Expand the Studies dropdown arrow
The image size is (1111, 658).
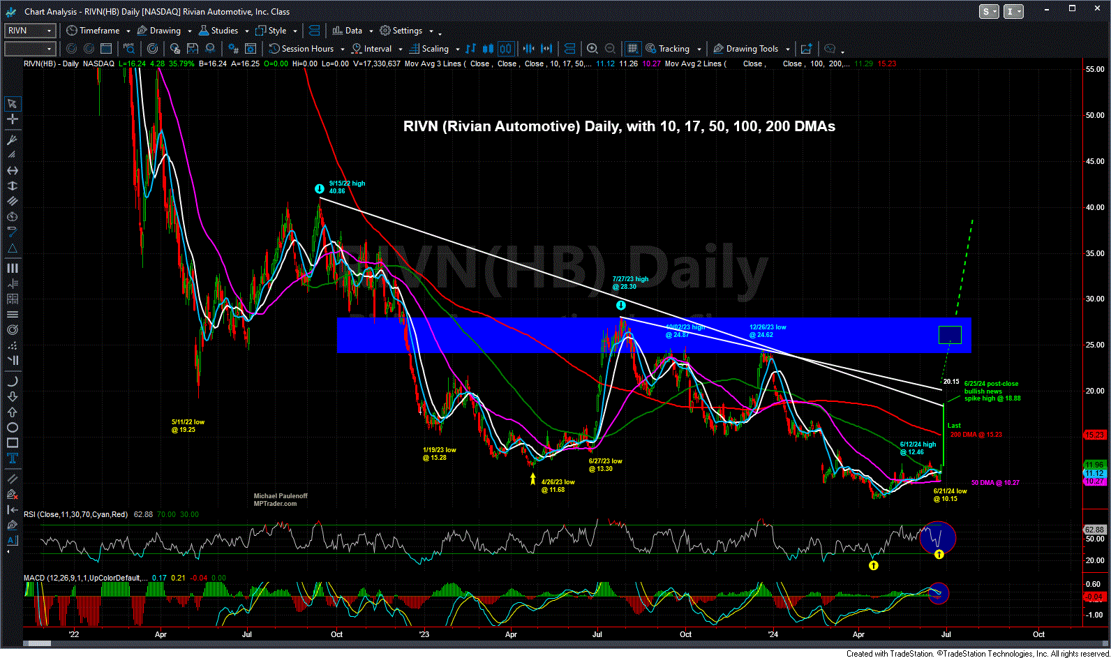(246, 31)
